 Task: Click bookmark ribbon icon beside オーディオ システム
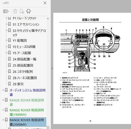tap(6, 90)
